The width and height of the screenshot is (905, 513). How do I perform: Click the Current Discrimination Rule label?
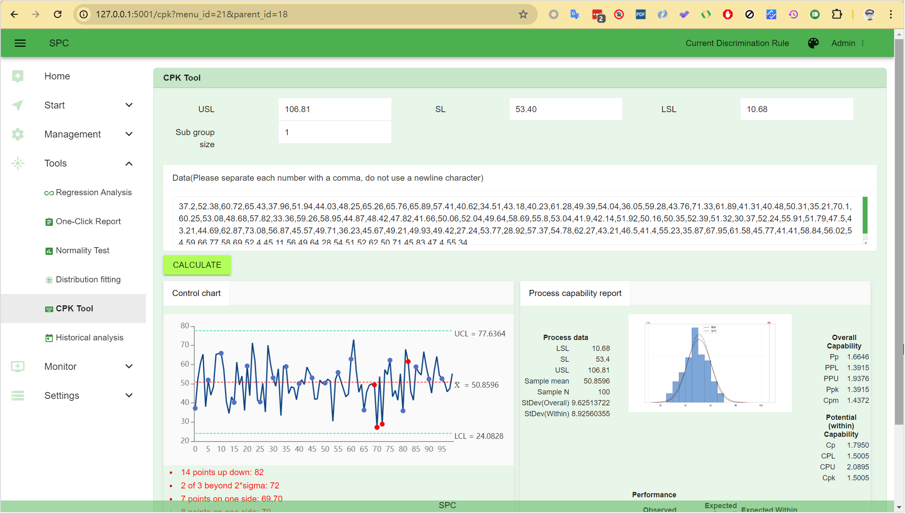tap(738, 43)
